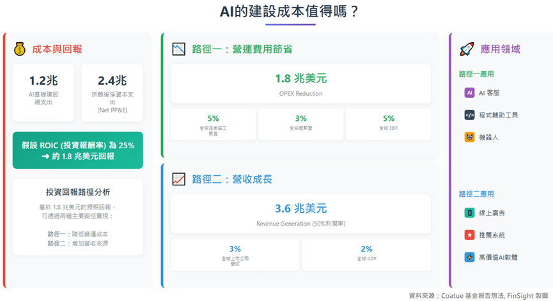Click the lightning icon for 高價值AI軟體
The height and width of the screenshot is (301, 553).
click(x=469, y=257)
